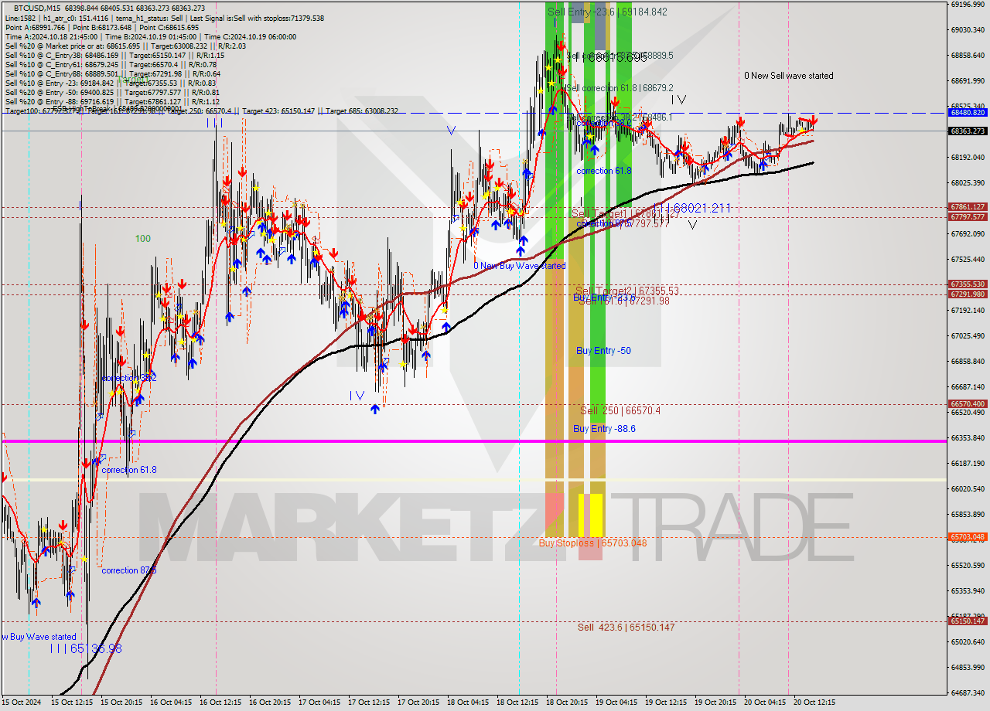Screen dimensions: 990x711
Task: Click 'Sell 423.6 | 65150.147' label
Action: [626, 628]
